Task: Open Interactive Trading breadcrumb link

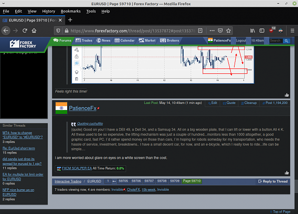Action: (x=68, y=181)
